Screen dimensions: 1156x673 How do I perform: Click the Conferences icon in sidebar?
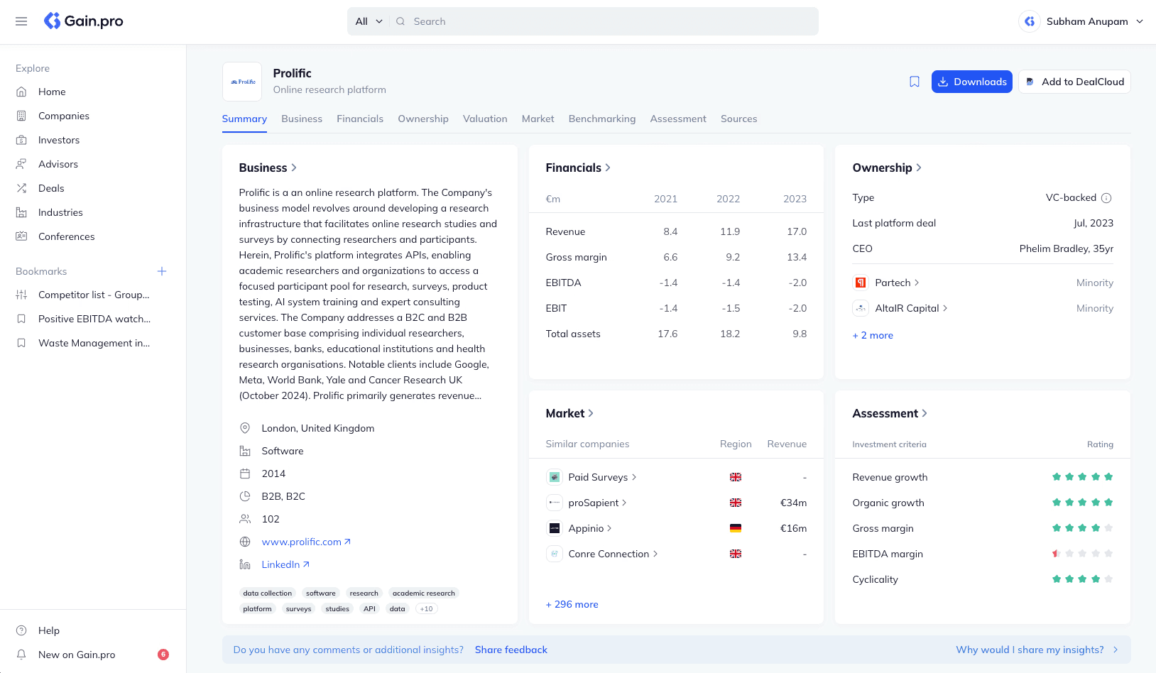(x=21, y=236)
